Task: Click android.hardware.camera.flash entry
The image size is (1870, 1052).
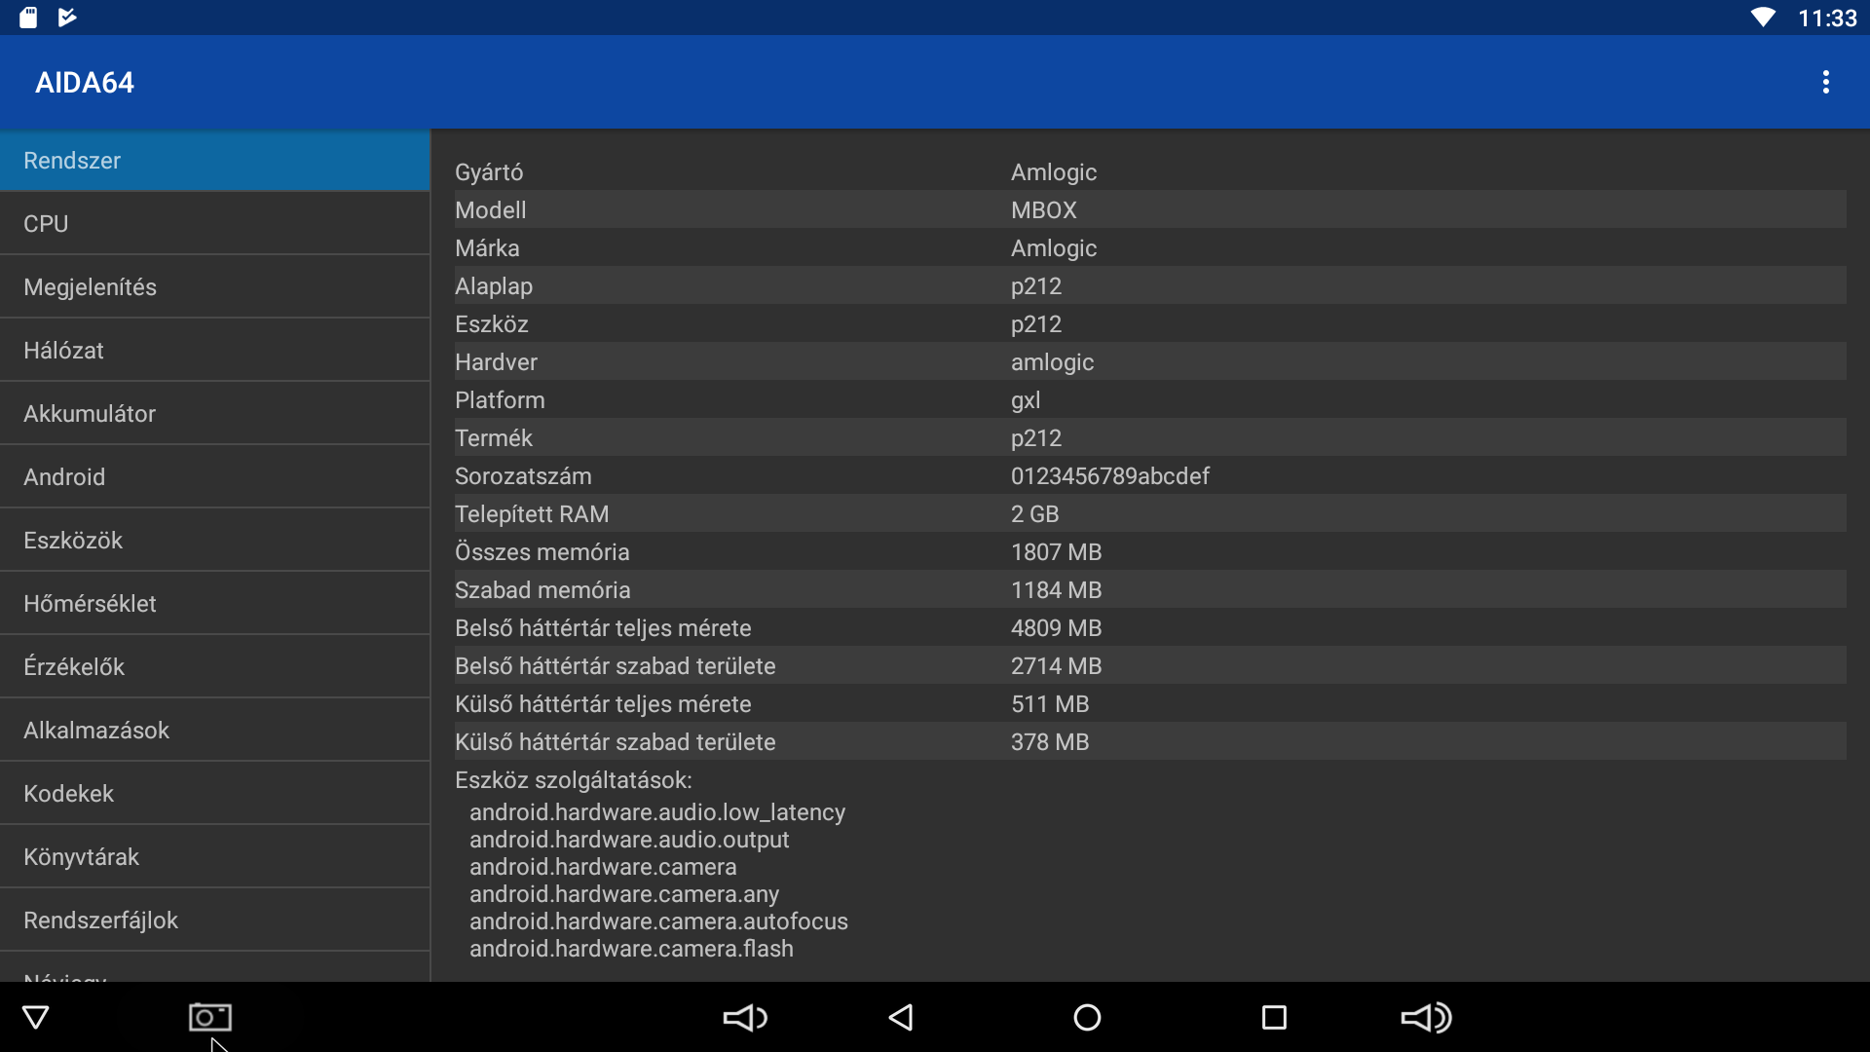Action: [631, 949]
